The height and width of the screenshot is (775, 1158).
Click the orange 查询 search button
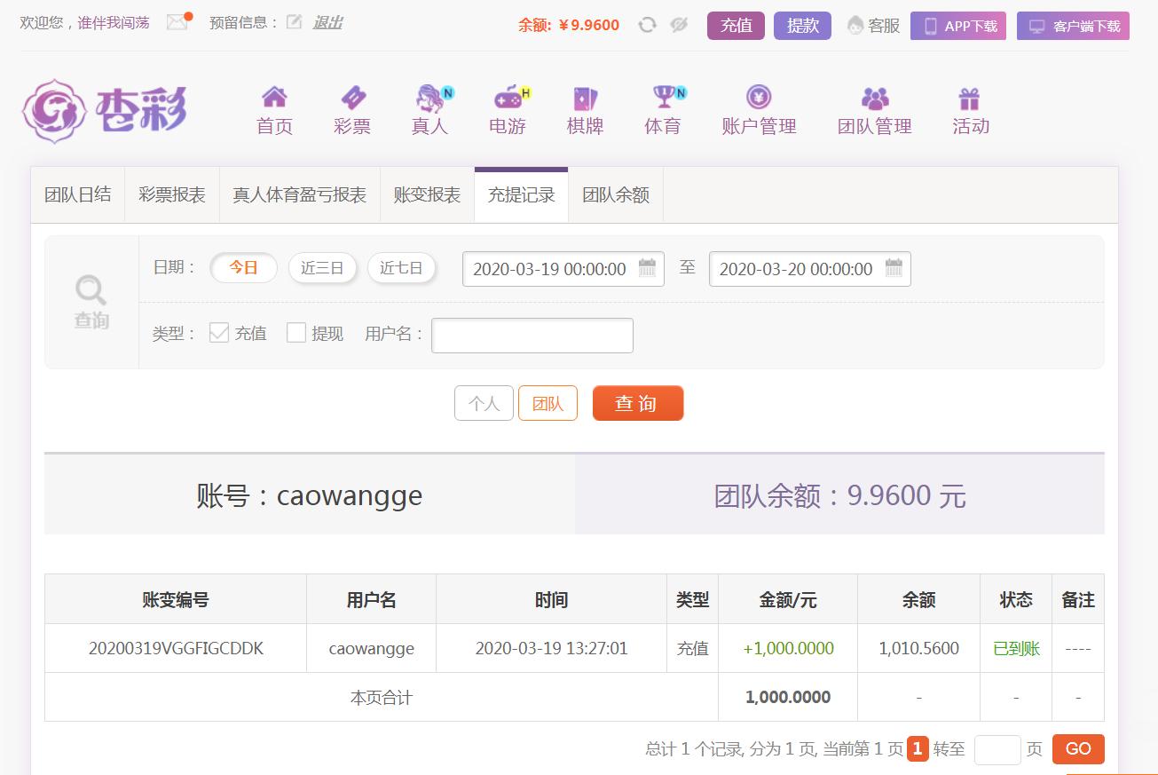[637, 403]
